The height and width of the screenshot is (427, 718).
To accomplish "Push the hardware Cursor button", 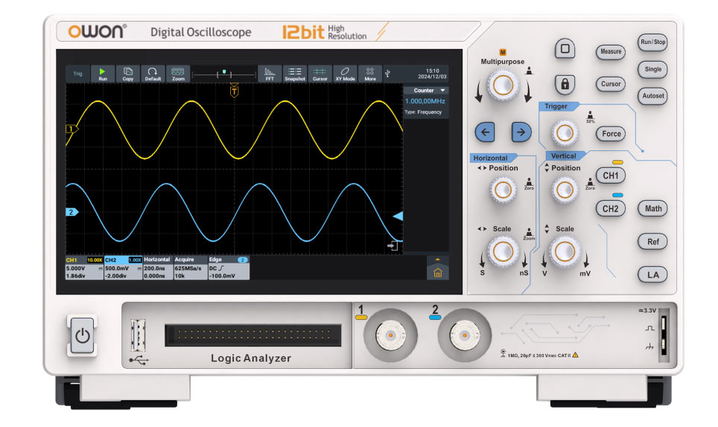I will (611, 84).
